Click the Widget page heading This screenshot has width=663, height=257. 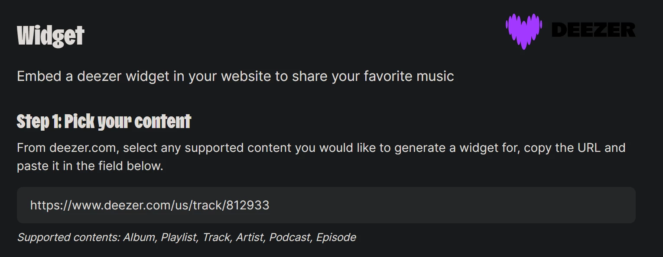pyautogui.click(x=51, y=36)
